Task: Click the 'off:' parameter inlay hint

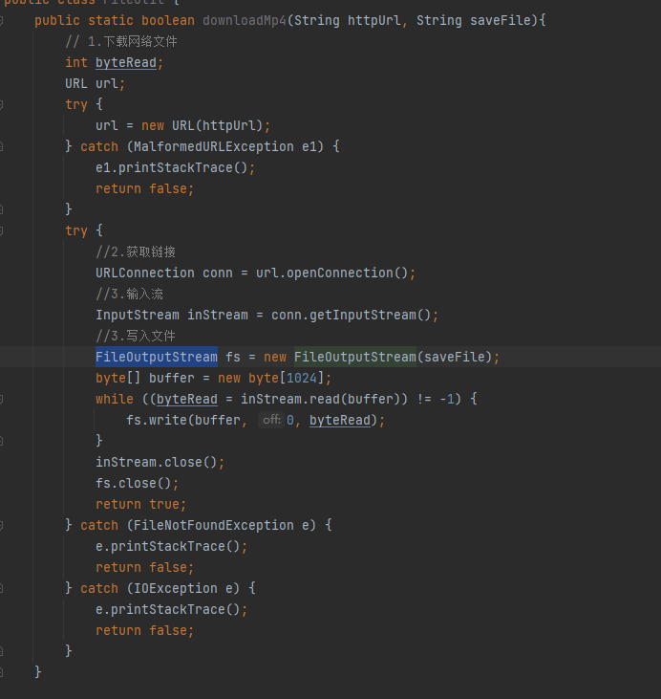Action: (271, 420)
